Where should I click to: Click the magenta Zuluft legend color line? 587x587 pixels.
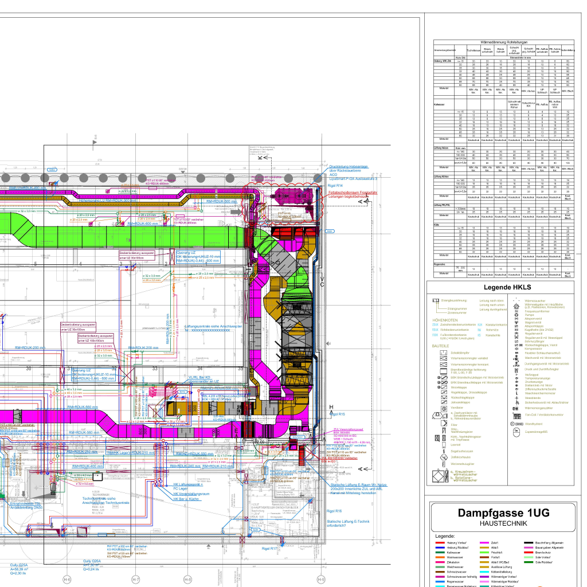484,542
